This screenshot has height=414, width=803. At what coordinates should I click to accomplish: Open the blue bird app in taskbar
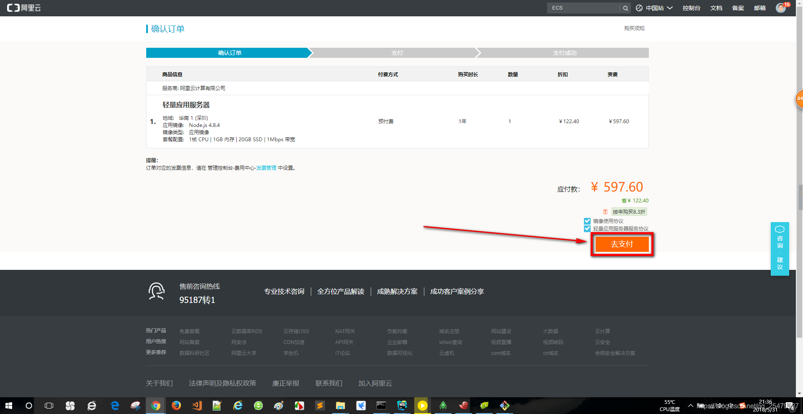[x=361, y=406]
